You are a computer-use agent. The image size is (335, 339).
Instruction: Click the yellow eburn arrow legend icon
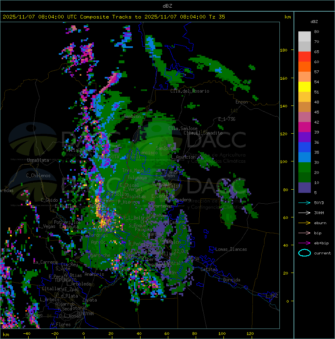tap(304, 223)
